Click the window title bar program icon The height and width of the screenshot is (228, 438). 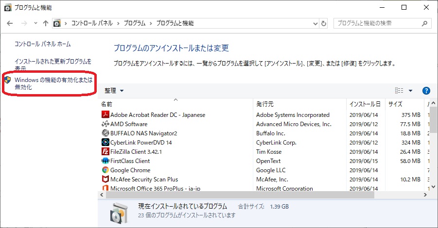click(8, 8)
